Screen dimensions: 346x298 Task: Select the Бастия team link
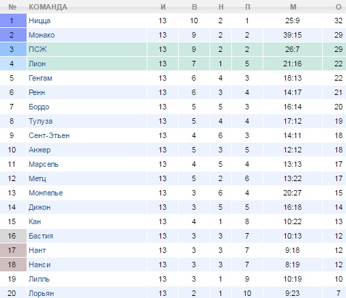click(41, 236)
